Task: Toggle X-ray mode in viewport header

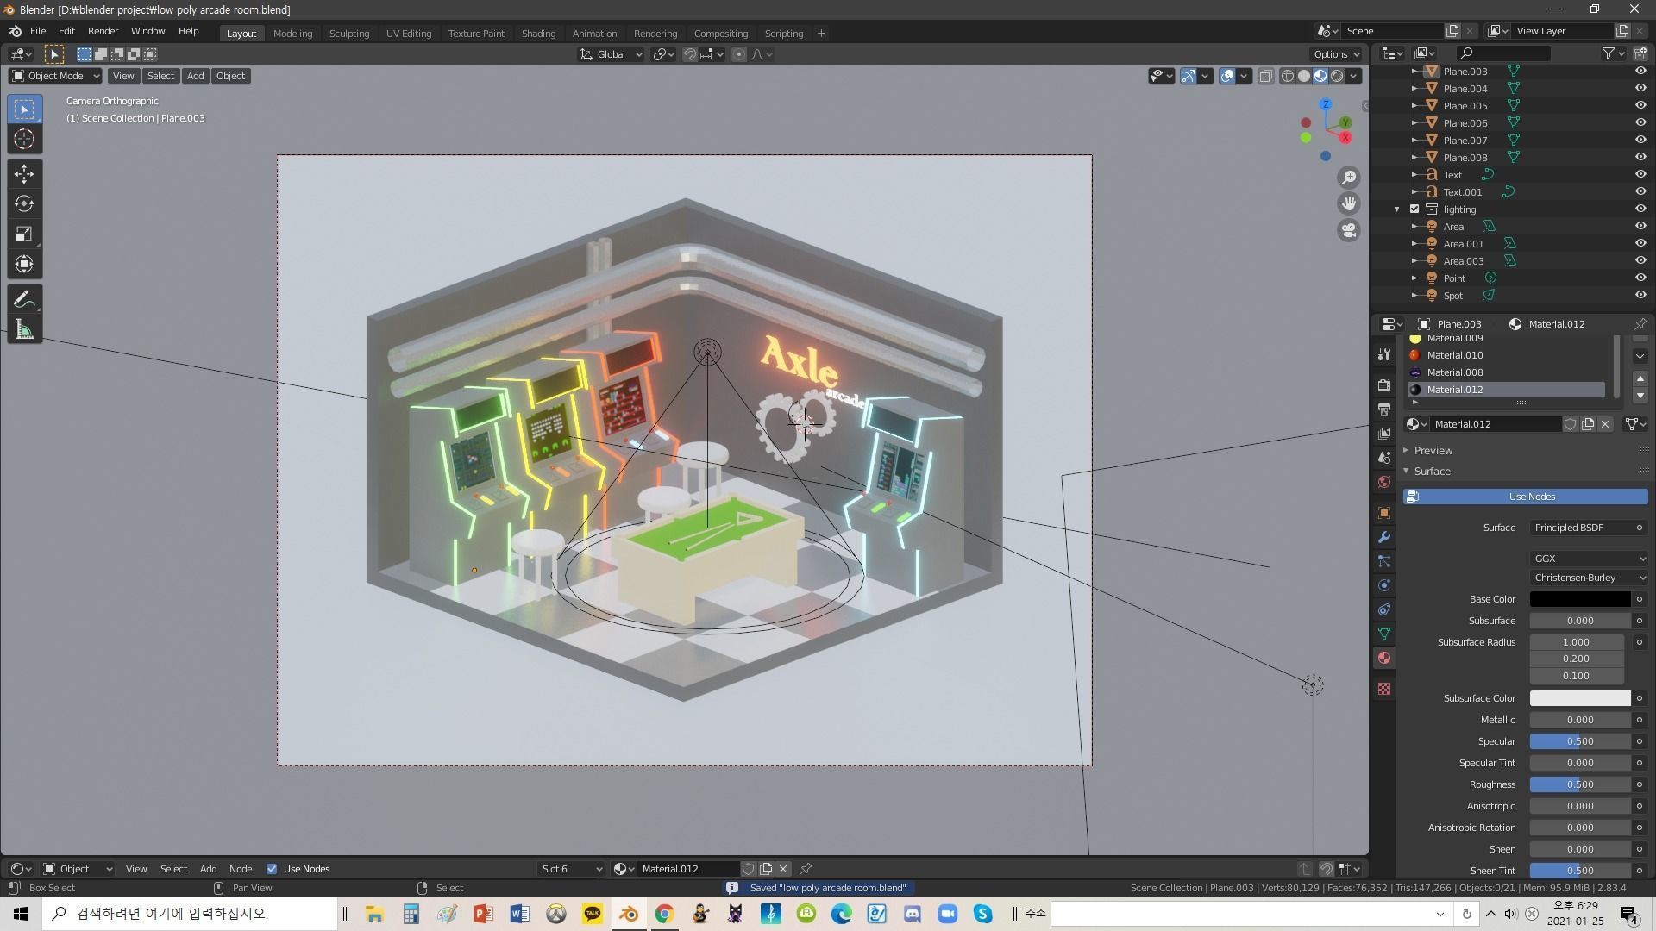Action: coord(1265,76)
